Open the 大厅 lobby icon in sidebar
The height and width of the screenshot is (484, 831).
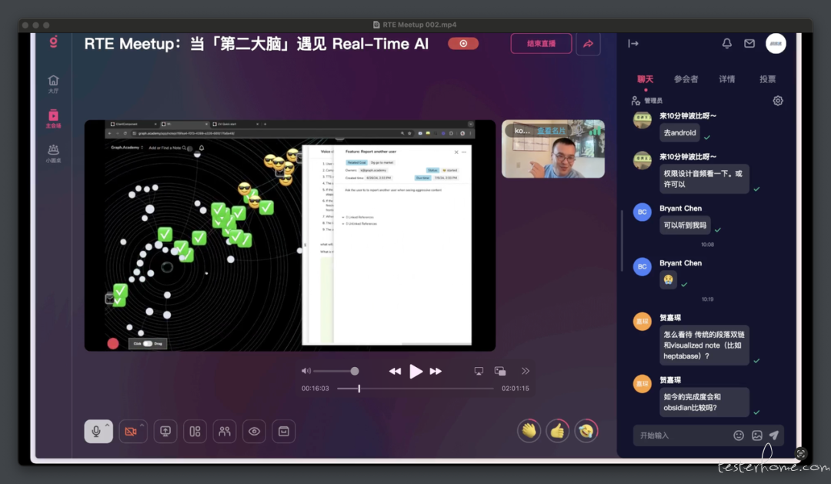(53, 84)
